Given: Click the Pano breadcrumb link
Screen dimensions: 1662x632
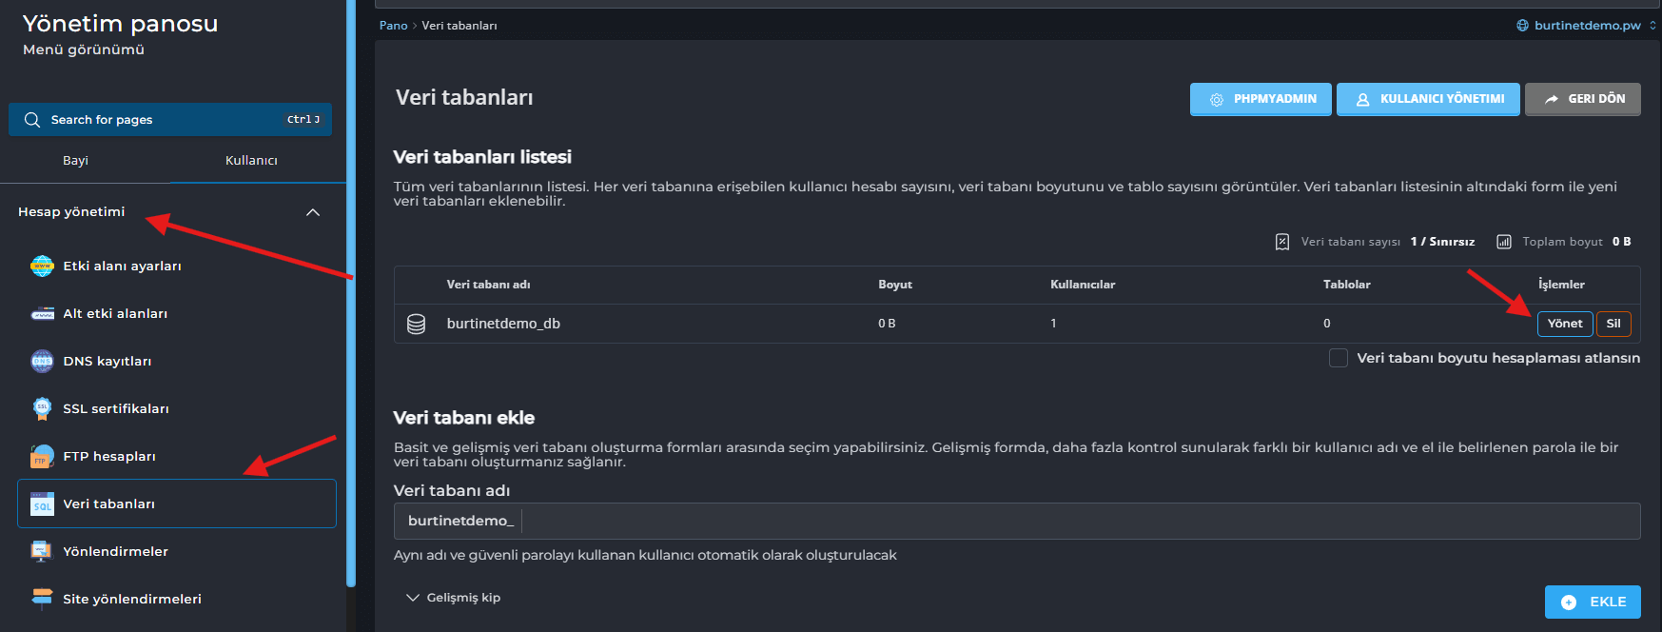Looking at the screenshot, I should 393,26.
